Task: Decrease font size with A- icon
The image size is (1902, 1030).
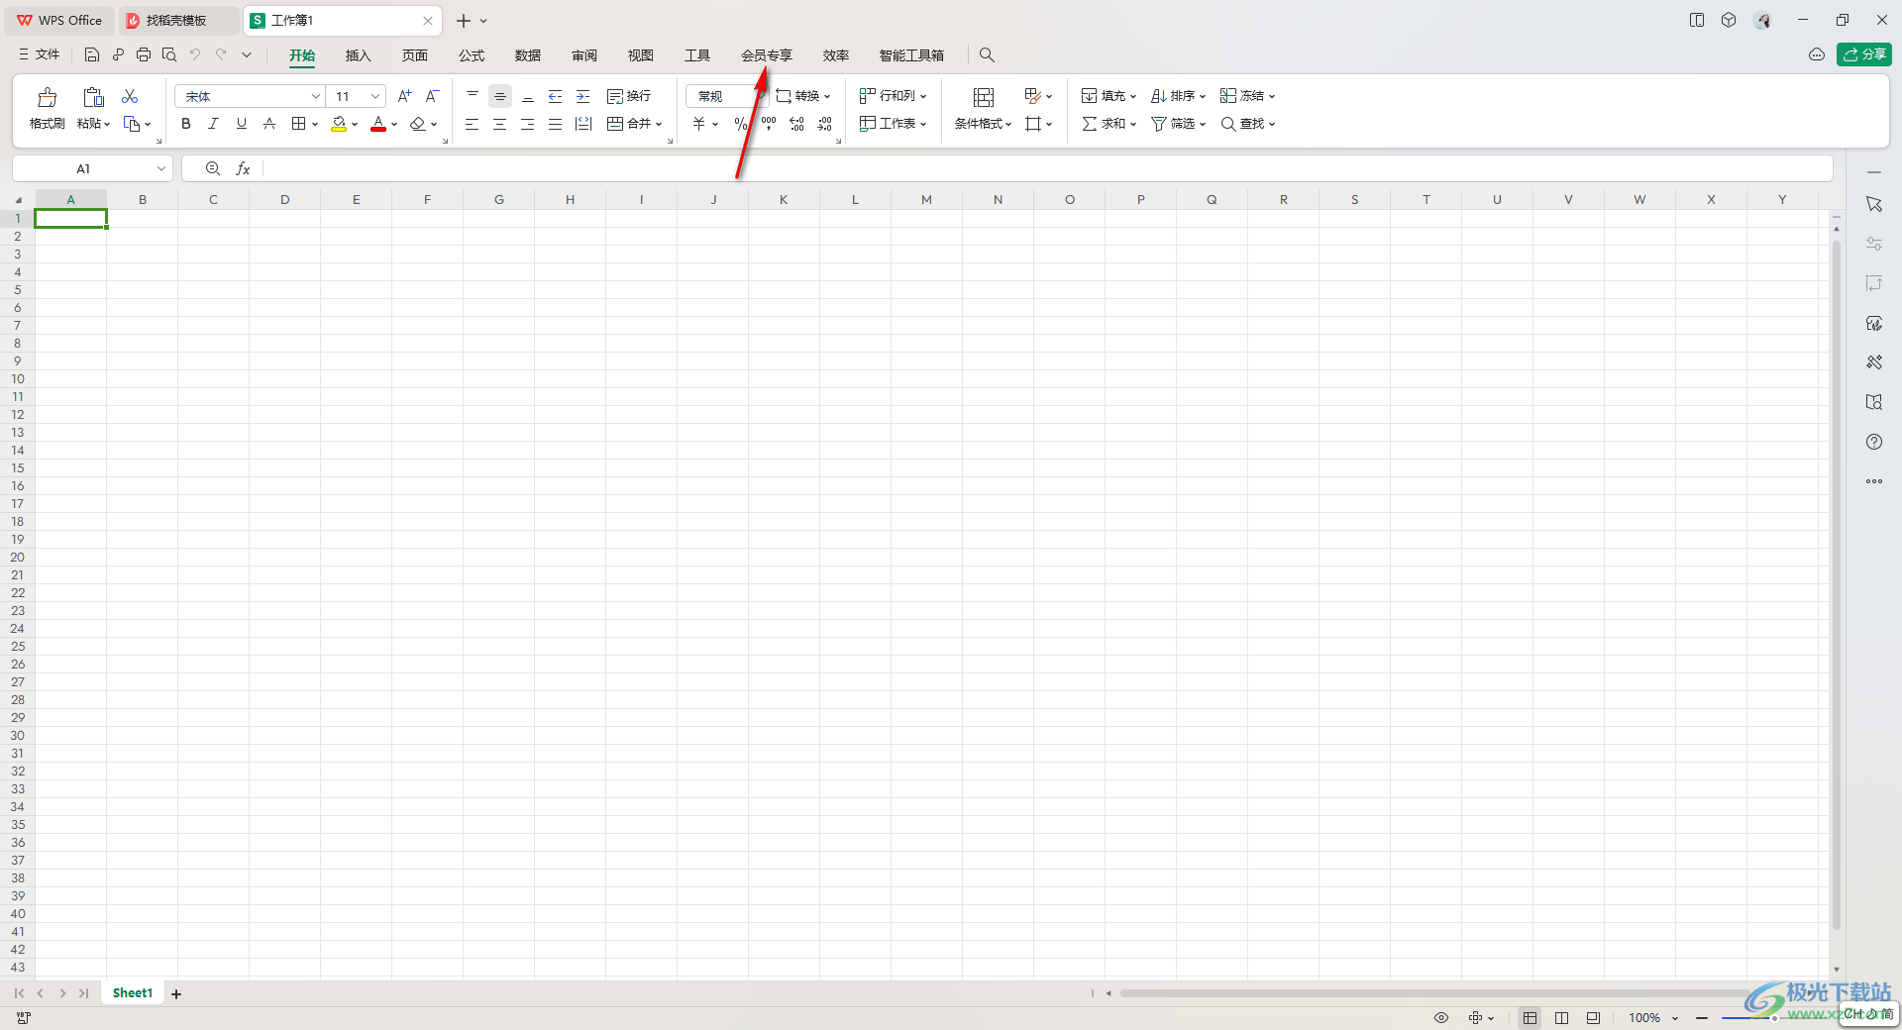Action: pyautogui.click(x=432, y=96)
